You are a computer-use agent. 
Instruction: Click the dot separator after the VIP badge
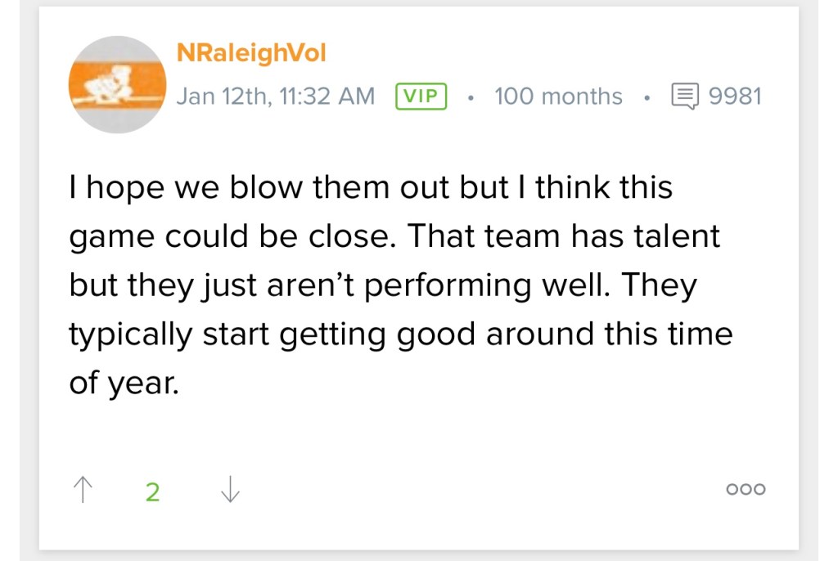[470, 97]
